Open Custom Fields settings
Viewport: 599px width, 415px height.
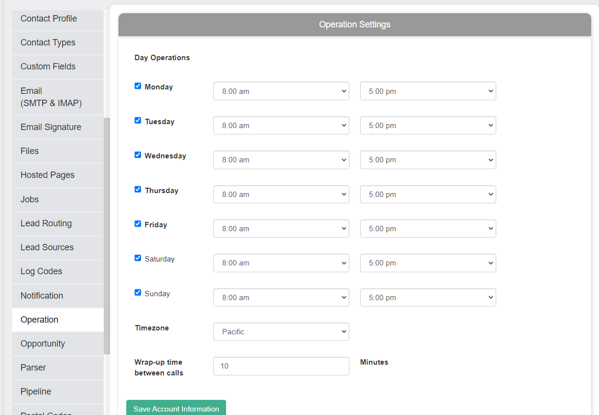click(x=58, y=66)
